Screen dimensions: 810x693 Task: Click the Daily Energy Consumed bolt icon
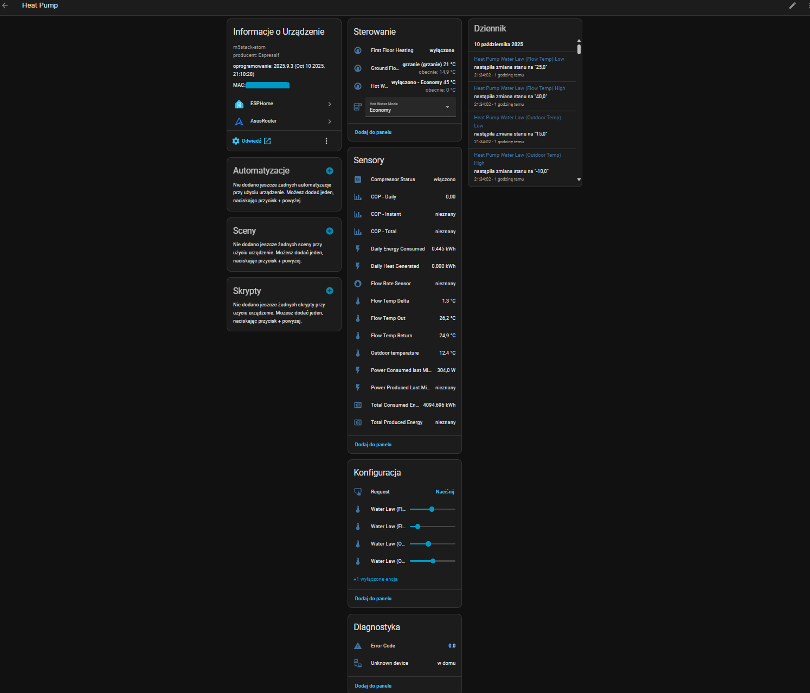pos(358,249)
